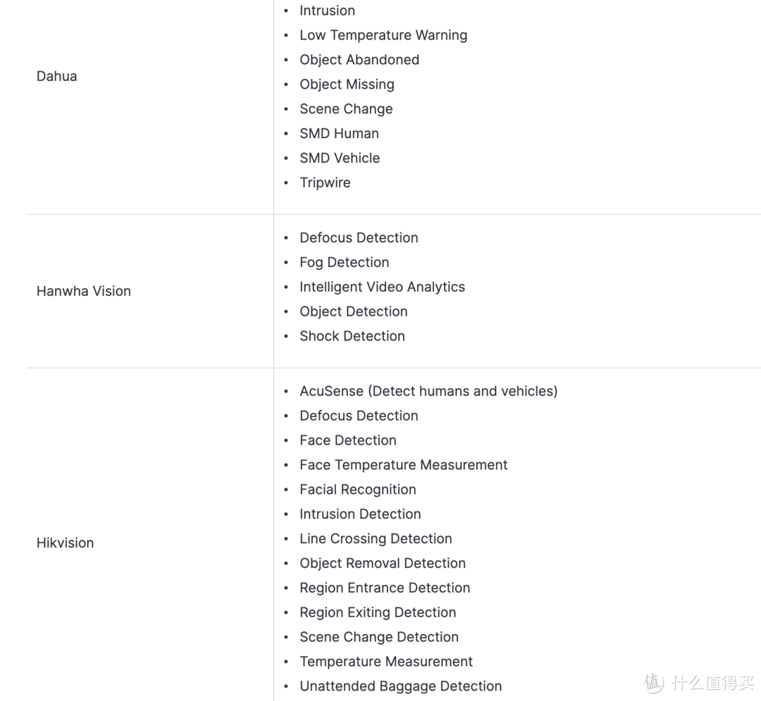Viewport: 761px width, 701px height.
Task: Select the Shock Detection entry
Action: pyautogui.click(x=352, y=336)
